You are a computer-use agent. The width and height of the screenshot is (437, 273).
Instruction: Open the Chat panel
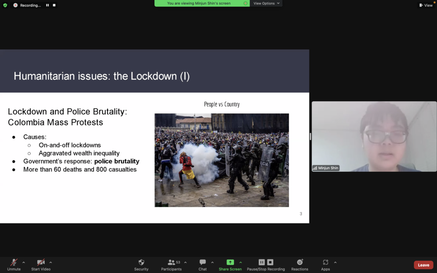click(203, 265)
